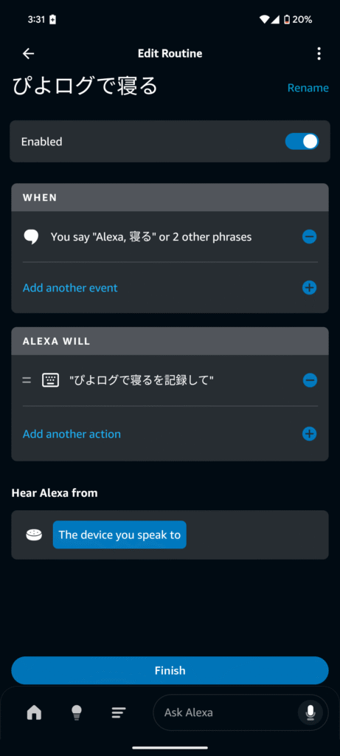Select Add another action link

tap(72, 434)
